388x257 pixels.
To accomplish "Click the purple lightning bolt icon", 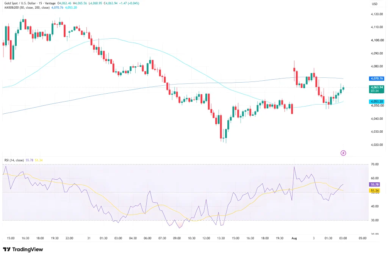I will point(343,153).
